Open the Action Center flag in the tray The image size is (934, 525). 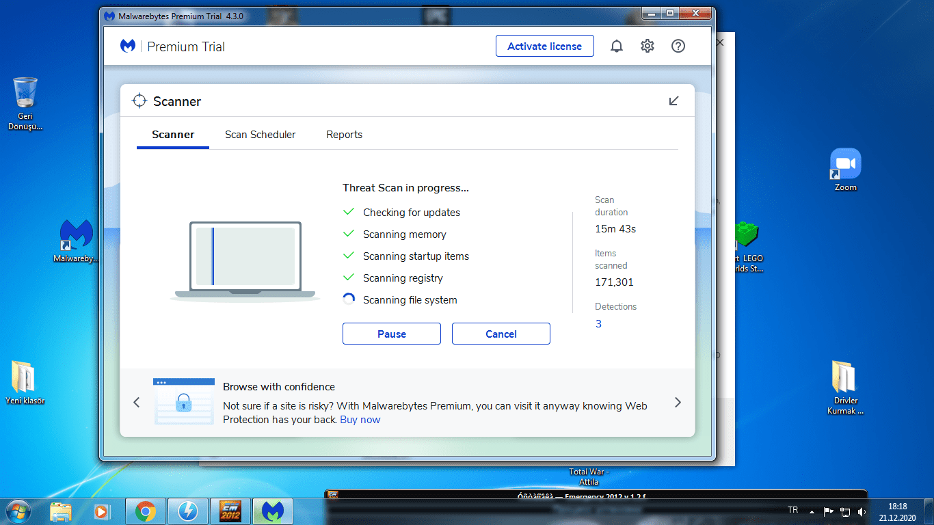[x=829, y=511]
